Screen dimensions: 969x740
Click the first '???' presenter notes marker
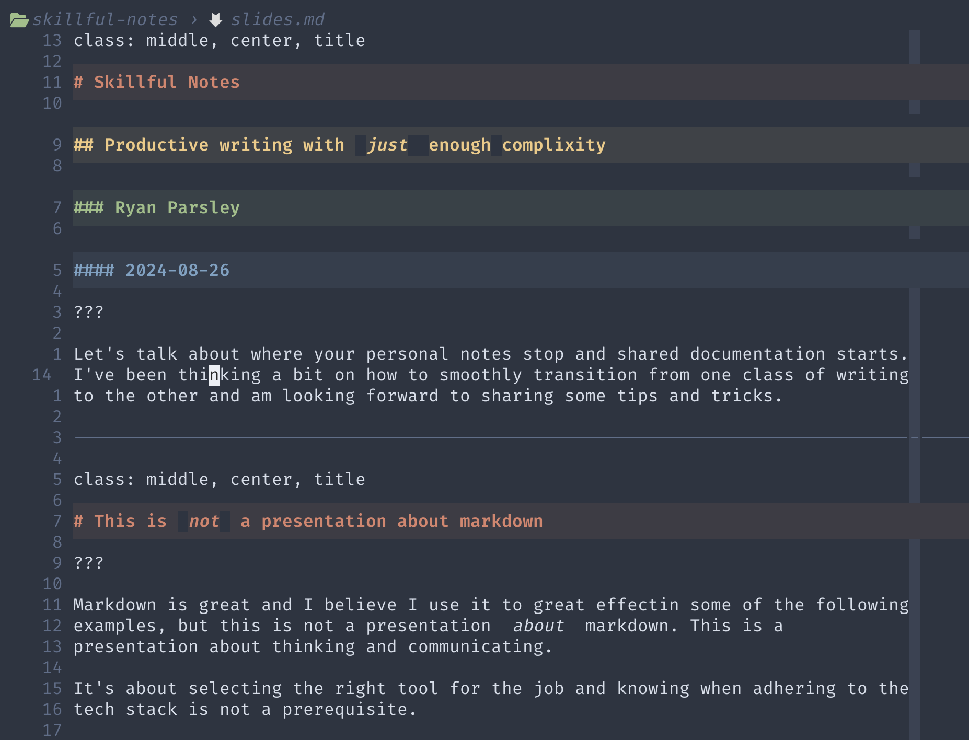pyautogui.click(x=88, y=311)
